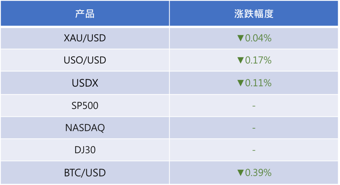Select the 0.17% value for USO/USD
This screenshot has height=185, width=340.
pyautogui.click(x=258, y=61)
